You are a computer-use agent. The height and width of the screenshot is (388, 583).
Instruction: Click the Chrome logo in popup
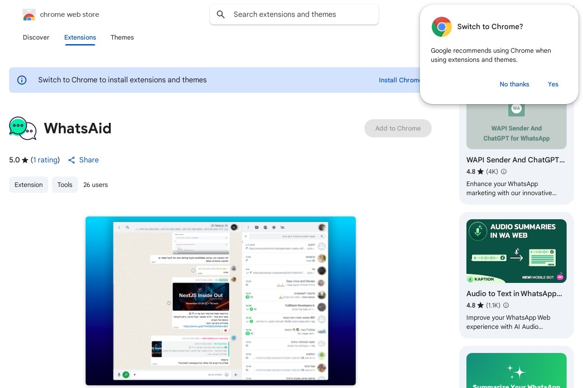tap(442, 27)
